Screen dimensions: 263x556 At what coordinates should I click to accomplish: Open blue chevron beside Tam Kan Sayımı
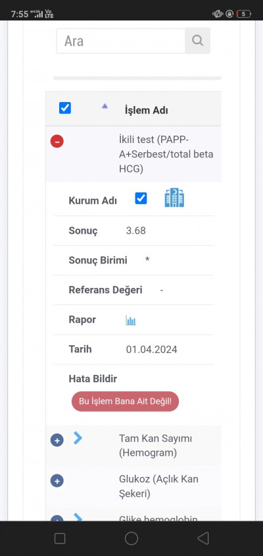(78, 438)
